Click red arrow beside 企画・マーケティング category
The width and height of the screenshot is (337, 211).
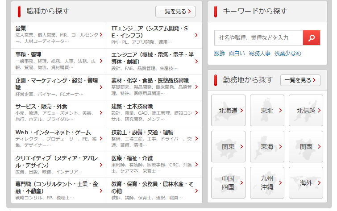tap(101, 87)
